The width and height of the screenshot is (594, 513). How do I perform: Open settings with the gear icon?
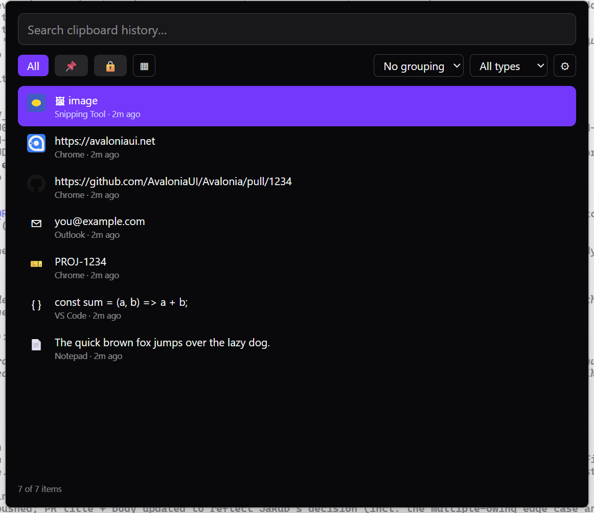564,65
